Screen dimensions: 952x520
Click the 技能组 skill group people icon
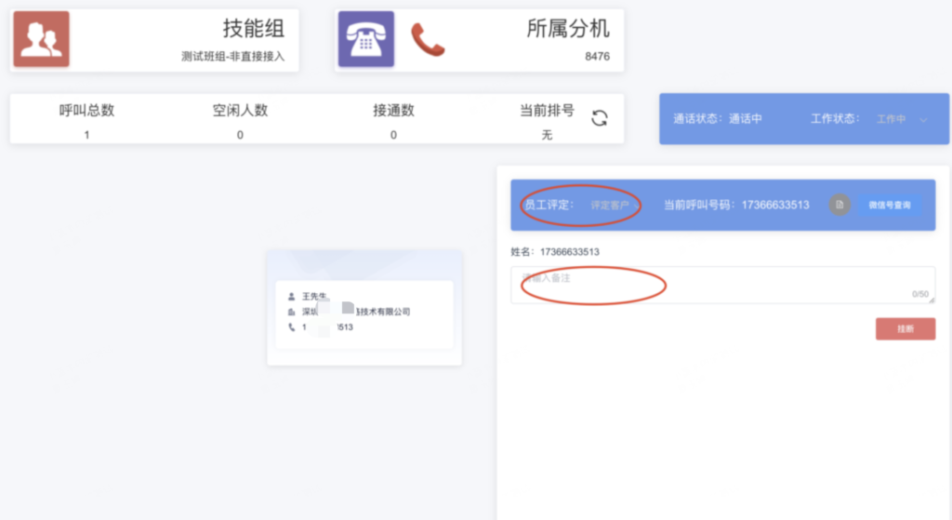point(40,40)
